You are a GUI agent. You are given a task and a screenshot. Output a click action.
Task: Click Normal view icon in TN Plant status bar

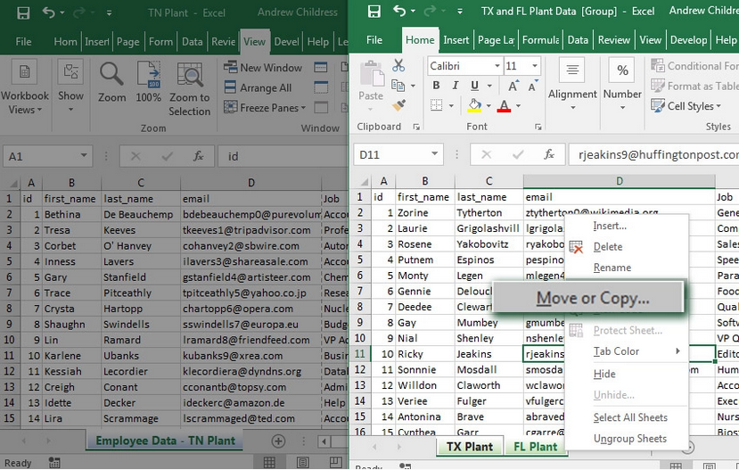269,462
